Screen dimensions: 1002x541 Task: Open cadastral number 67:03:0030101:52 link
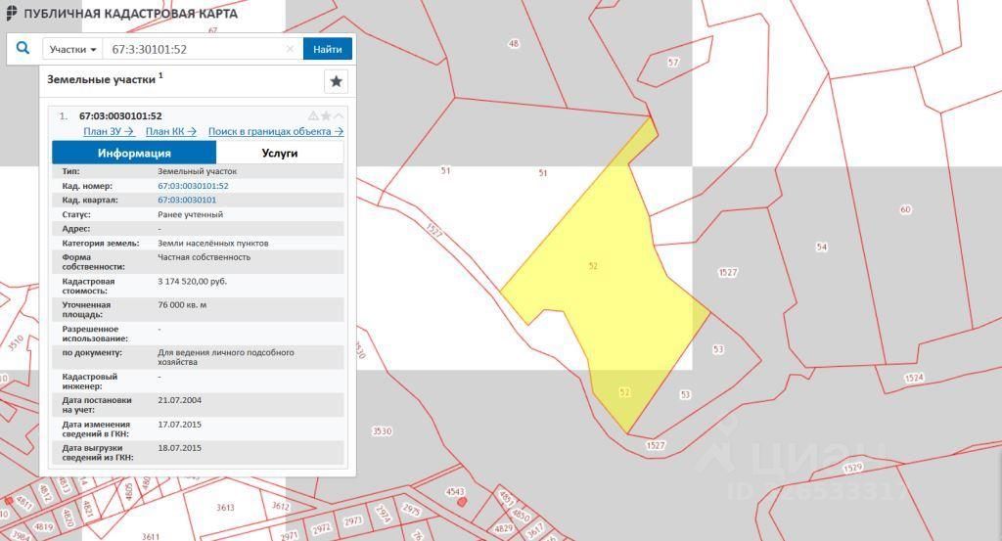(x=193, y=186)
